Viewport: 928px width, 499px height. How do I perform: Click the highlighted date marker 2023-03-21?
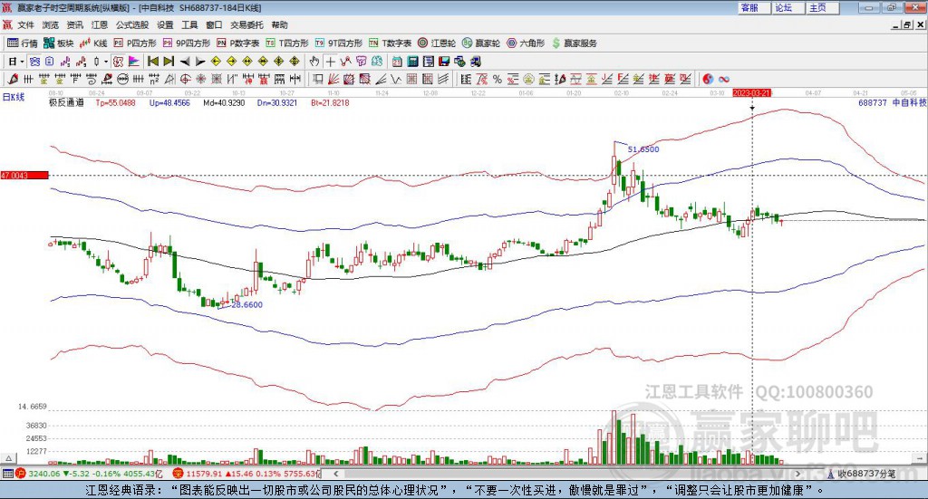coord(751,92)
